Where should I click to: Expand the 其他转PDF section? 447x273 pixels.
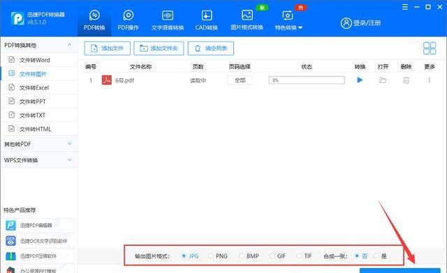pos(39,144)
